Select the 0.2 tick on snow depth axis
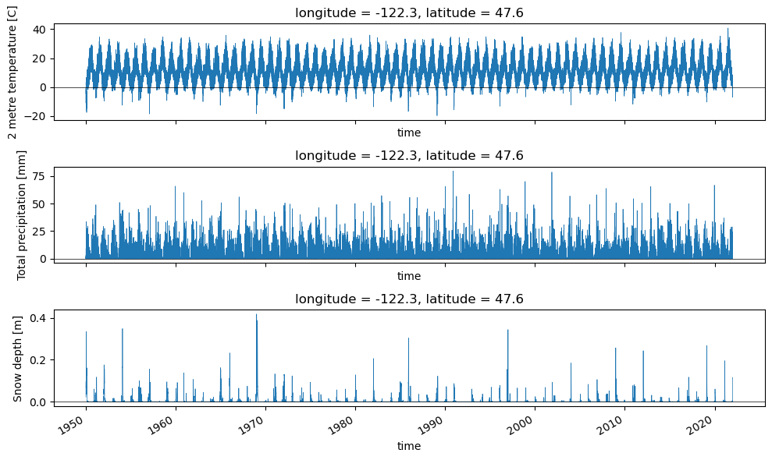The image size is (772, 460). point(38,360)
